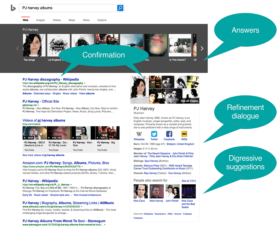The image size is (277, 232).
Task: Open the Saul Harvey sibling link
Action: 151,161
